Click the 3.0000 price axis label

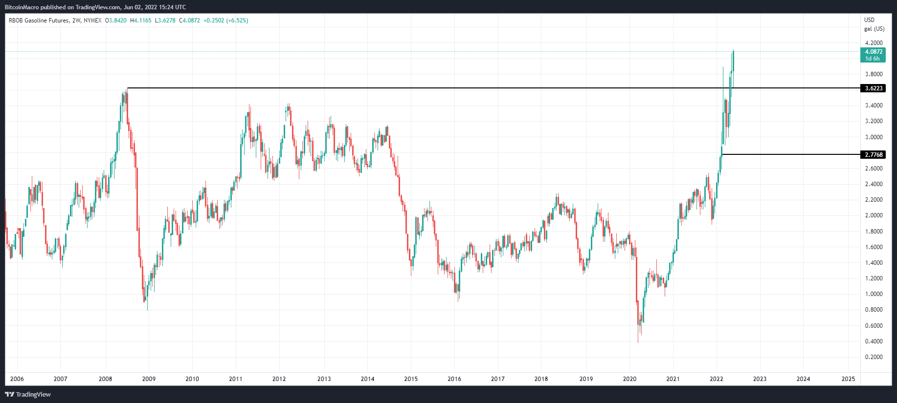click(x=874, y=137)
